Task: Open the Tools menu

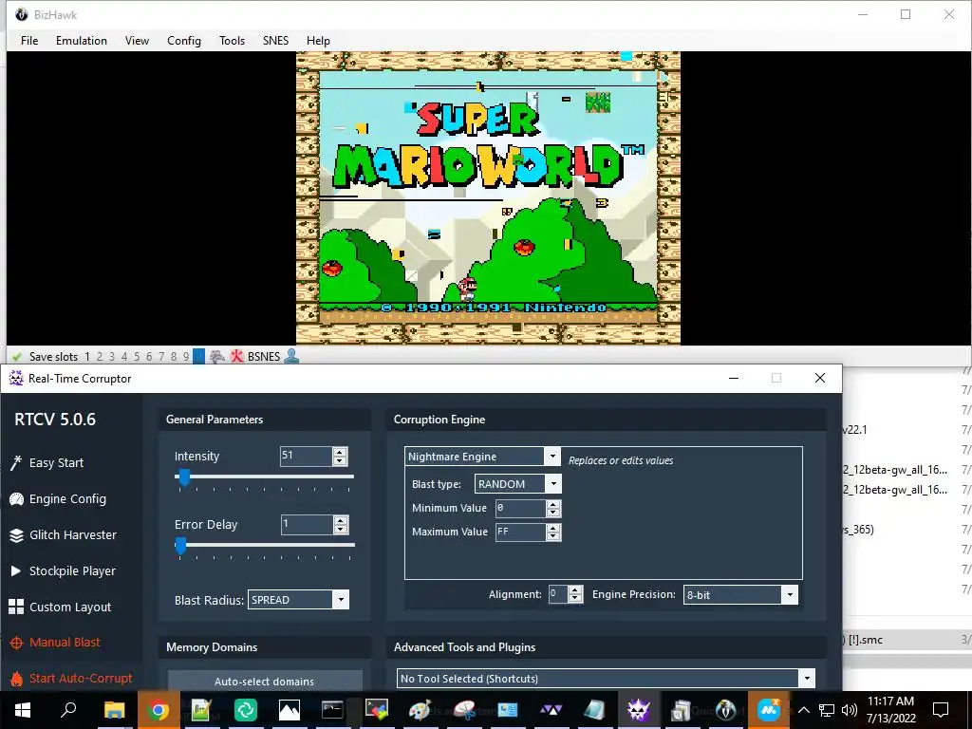Action: pos(232,40)
